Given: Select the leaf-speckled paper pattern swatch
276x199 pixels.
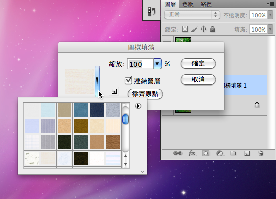Looking at the screenshot, I should tap(32, 158).
